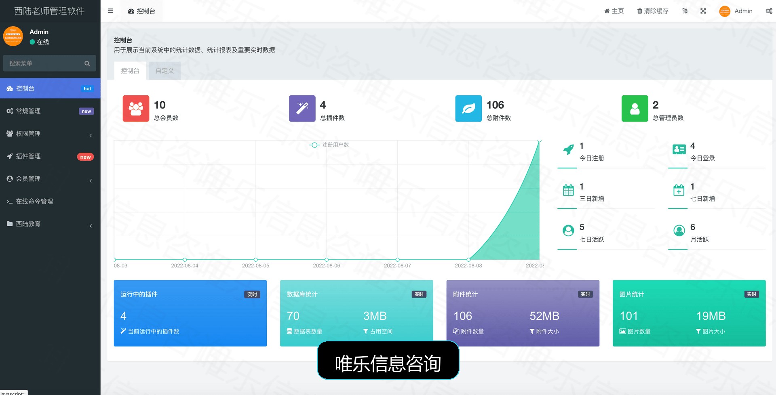Click the calendar-plus icon beside 七日新增
The image size is (776, 395).
(679, 190)
